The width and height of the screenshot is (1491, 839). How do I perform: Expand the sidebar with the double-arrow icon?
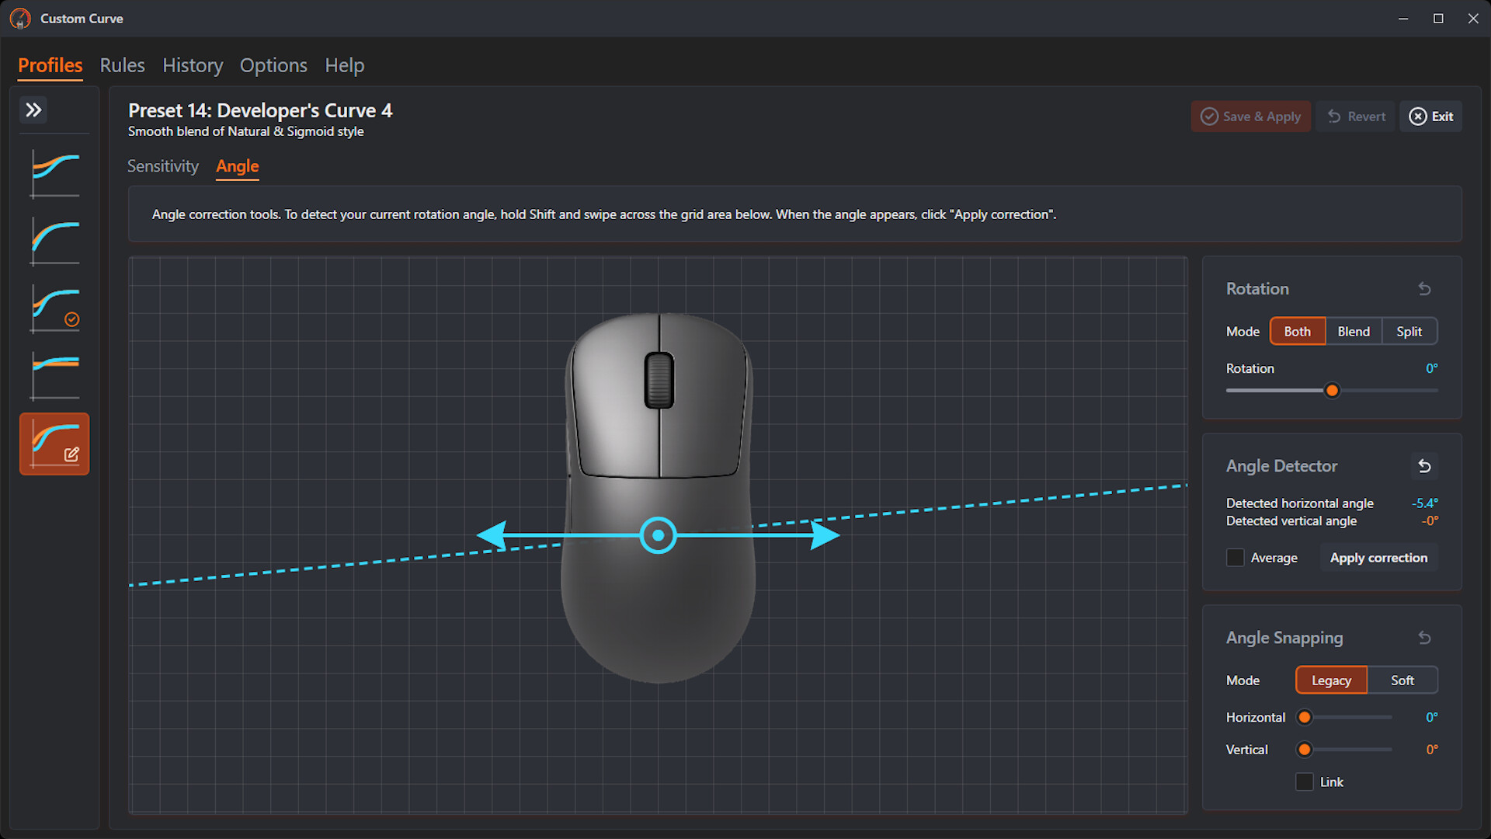33,110
